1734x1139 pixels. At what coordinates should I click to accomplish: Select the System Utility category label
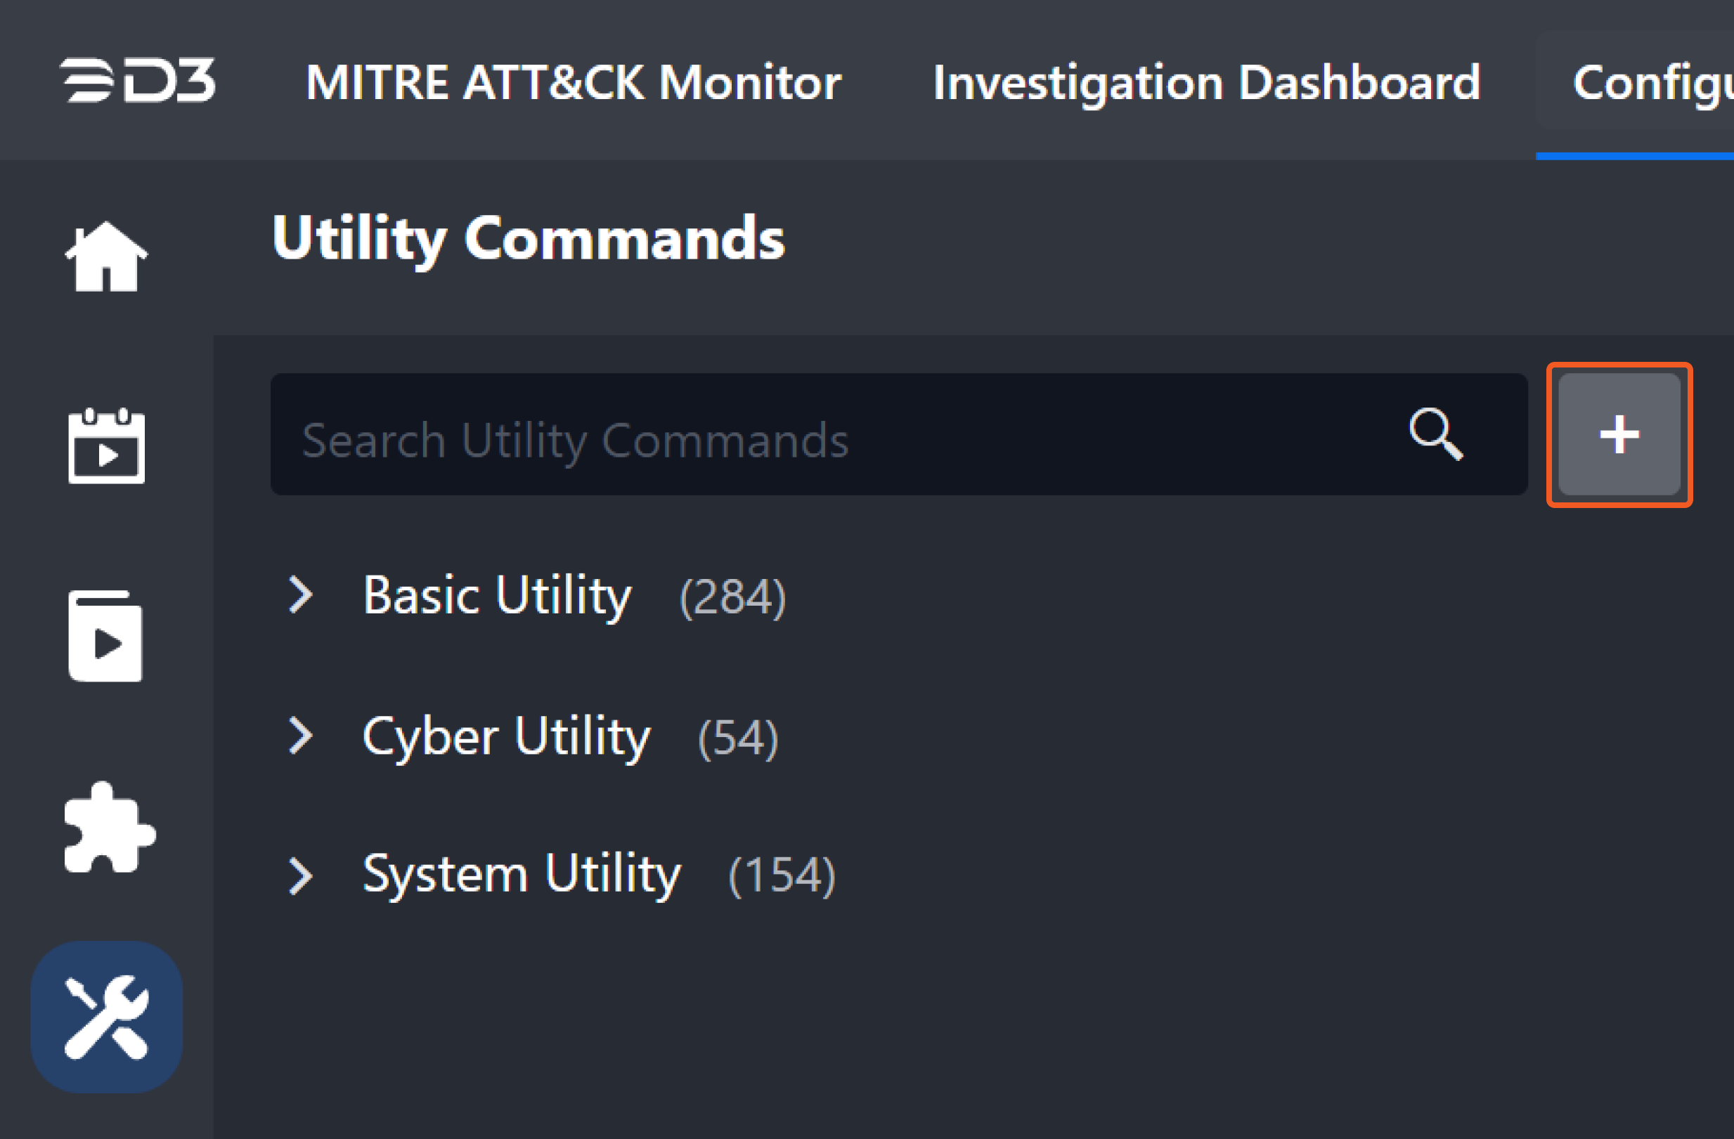[x=522, y=874]
